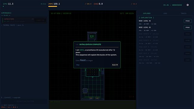This screenshot has height=109, width=194.
Task: Switch to the Logs tab
Action: (165, 13)
